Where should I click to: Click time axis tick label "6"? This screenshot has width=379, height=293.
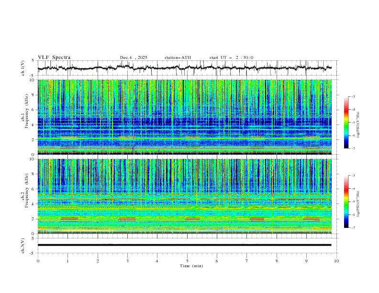coord(217,261)
